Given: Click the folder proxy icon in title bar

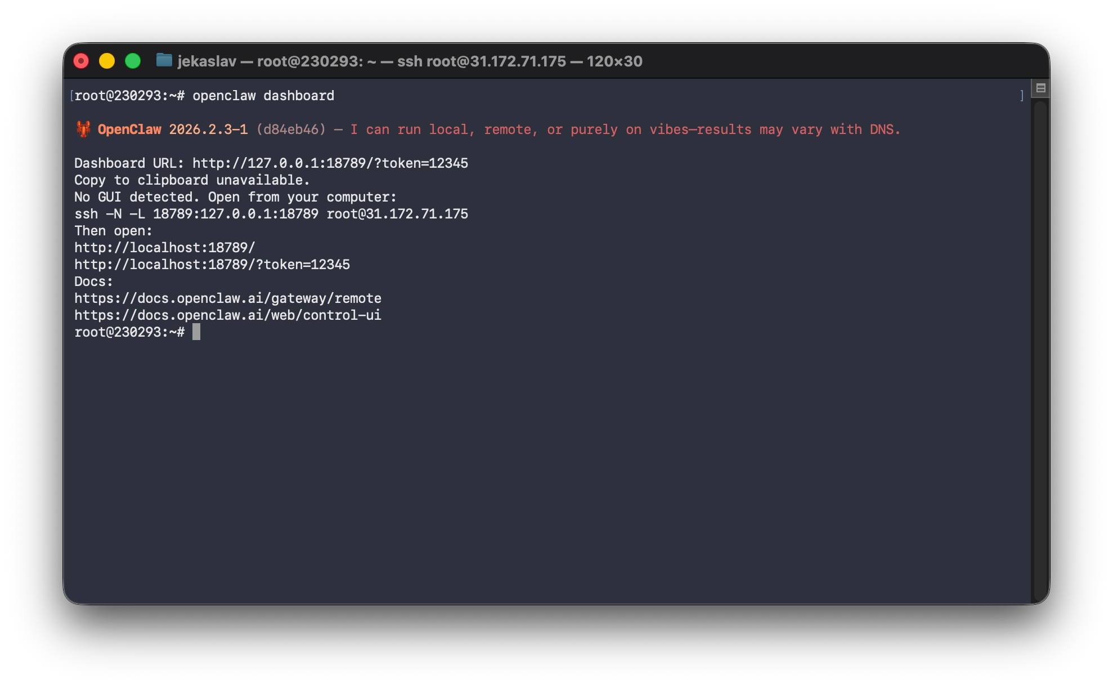Looking at the screenshot, I should coord(164,60).
